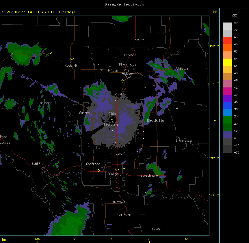Click the Drumheller label
The width and height of the screenshot is (249, 243).
pyautogui.click(x=184, y=141)
